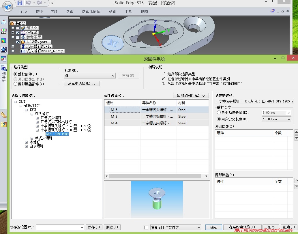Expand the 剖视图 node in PathFinder
This screenshot has height=234, width=298.
click(x=13, y=28)
